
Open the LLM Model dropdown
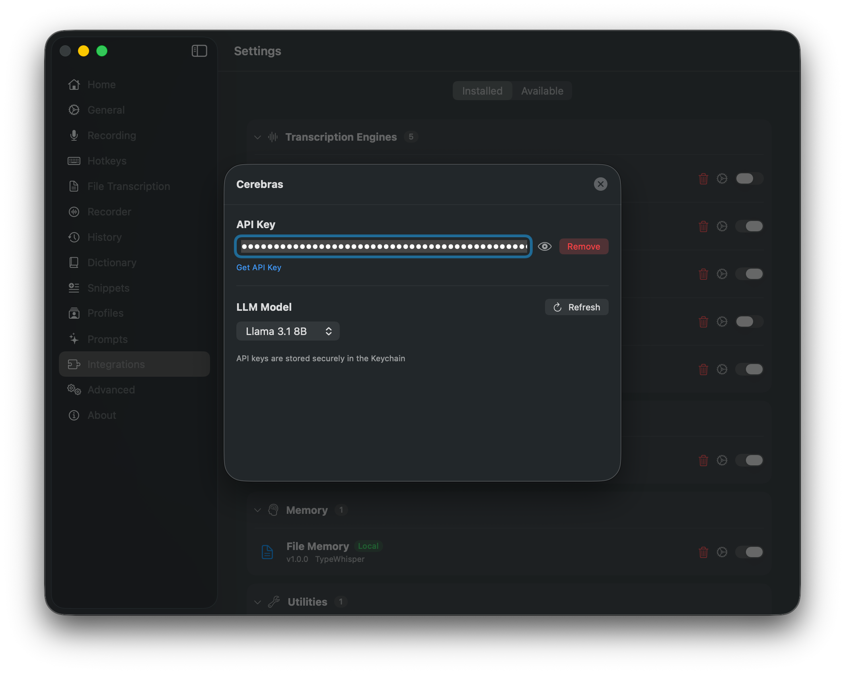pos(288,331)
